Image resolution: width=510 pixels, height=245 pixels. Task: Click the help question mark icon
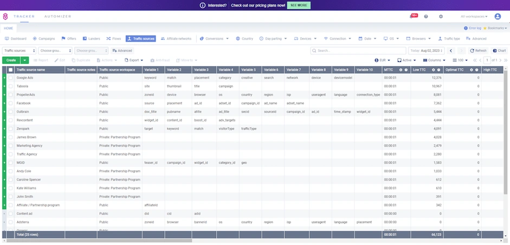426,17
